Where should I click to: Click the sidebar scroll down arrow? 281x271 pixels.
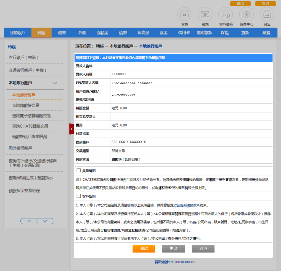45,221
